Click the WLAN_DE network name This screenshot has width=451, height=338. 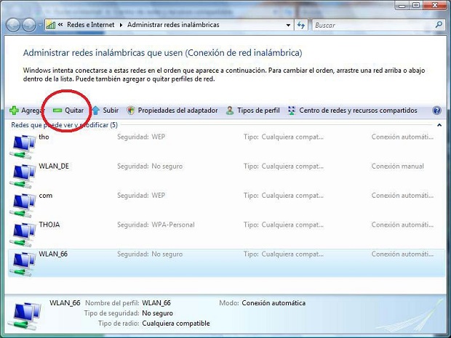point(54,166)
